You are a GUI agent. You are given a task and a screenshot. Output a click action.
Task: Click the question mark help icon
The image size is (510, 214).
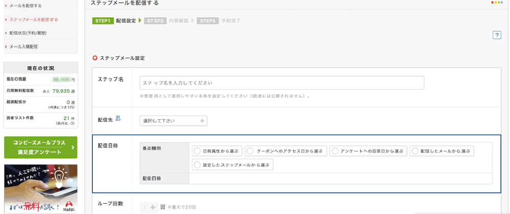tap(496, 35)
